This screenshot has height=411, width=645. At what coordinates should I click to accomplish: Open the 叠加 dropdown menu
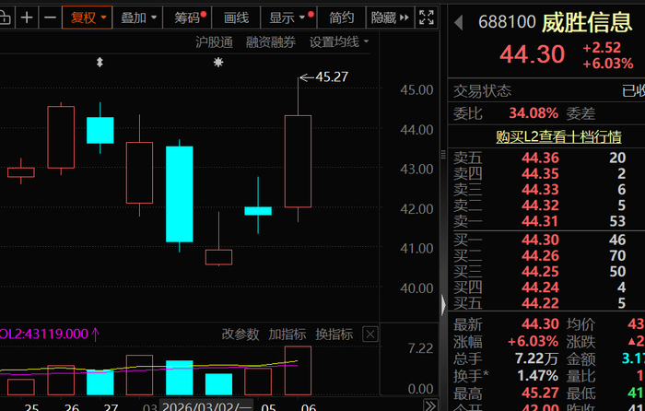tap(138, 18)
